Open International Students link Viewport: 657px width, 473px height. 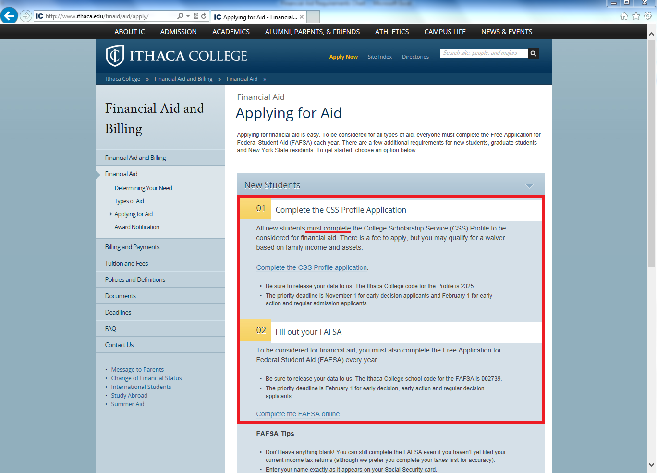click(x=141, y=387)
